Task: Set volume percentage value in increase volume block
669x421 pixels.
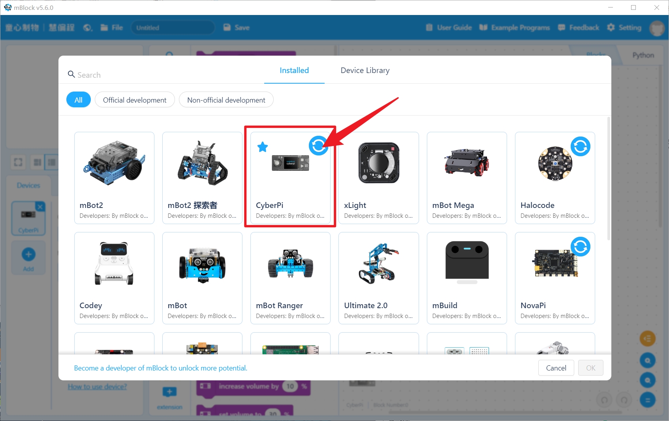Action: (291, 386)
